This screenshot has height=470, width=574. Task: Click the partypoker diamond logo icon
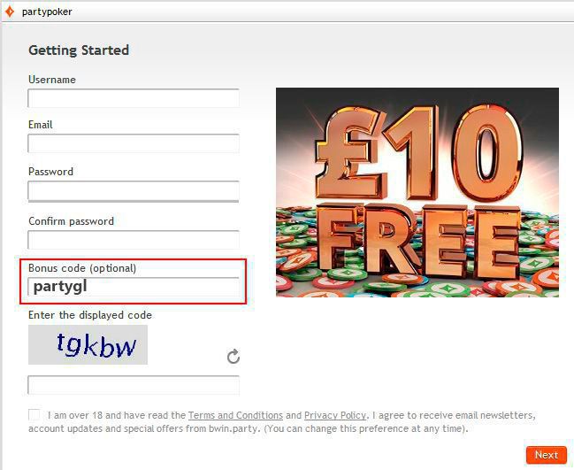point(10,12)
